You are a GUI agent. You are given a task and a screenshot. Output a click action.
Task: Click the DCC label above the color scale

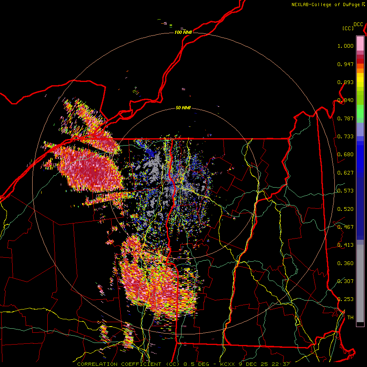click(358, 24)
